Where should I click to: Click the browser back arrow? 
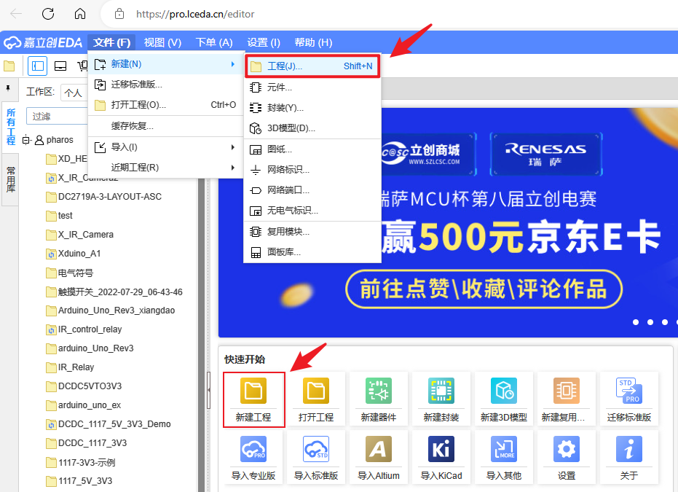pos(16,14)
